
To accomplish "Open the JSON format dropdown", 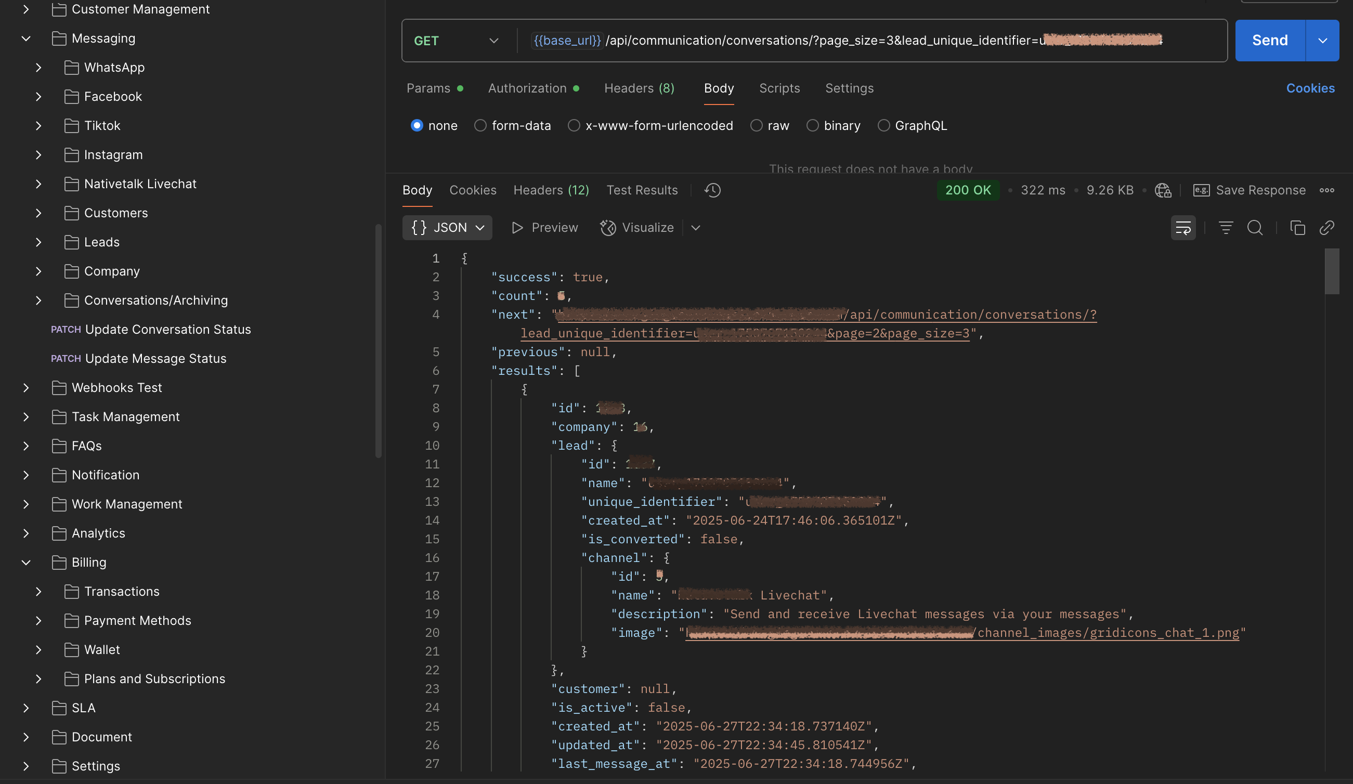I will pos(447,228).
